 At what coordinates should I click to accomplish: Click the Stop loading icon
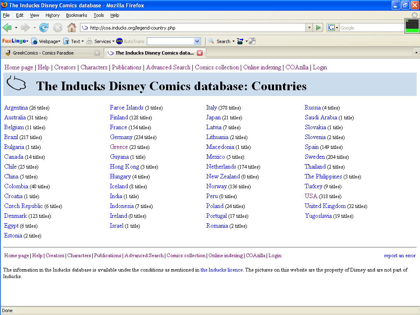(x=57, y=27)
